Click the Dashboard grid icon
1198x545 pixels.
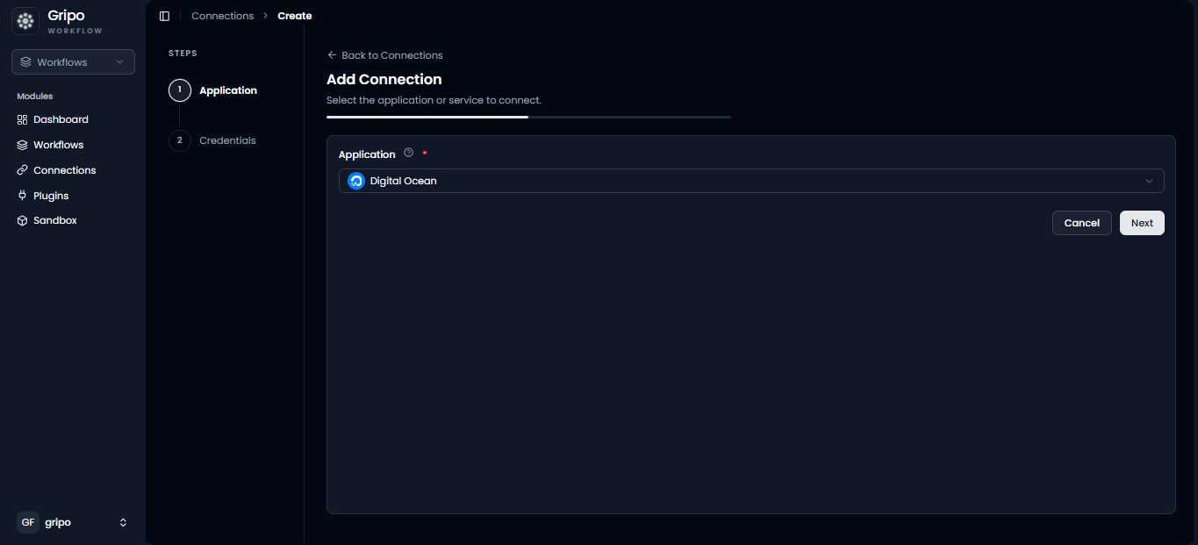[23, 119]
